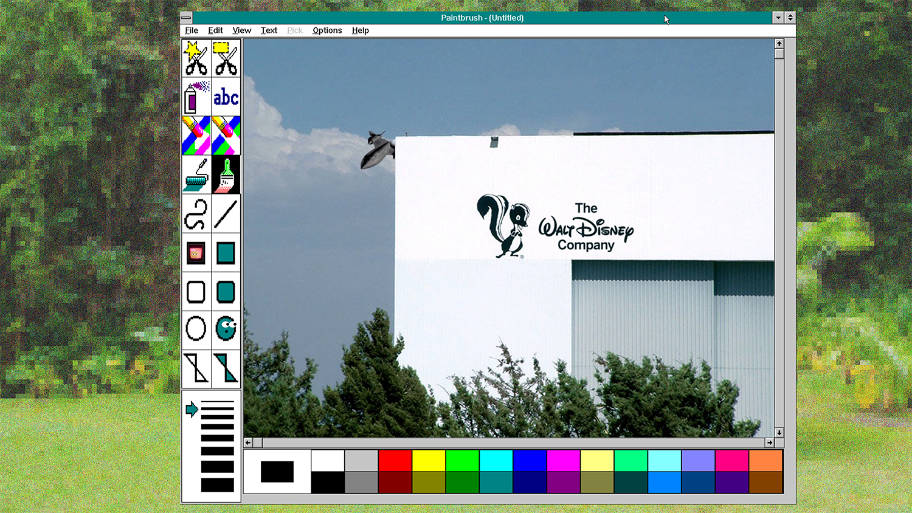Pick the magenta palette color
This screenshot has width=912, height=513.
point(564,461)
